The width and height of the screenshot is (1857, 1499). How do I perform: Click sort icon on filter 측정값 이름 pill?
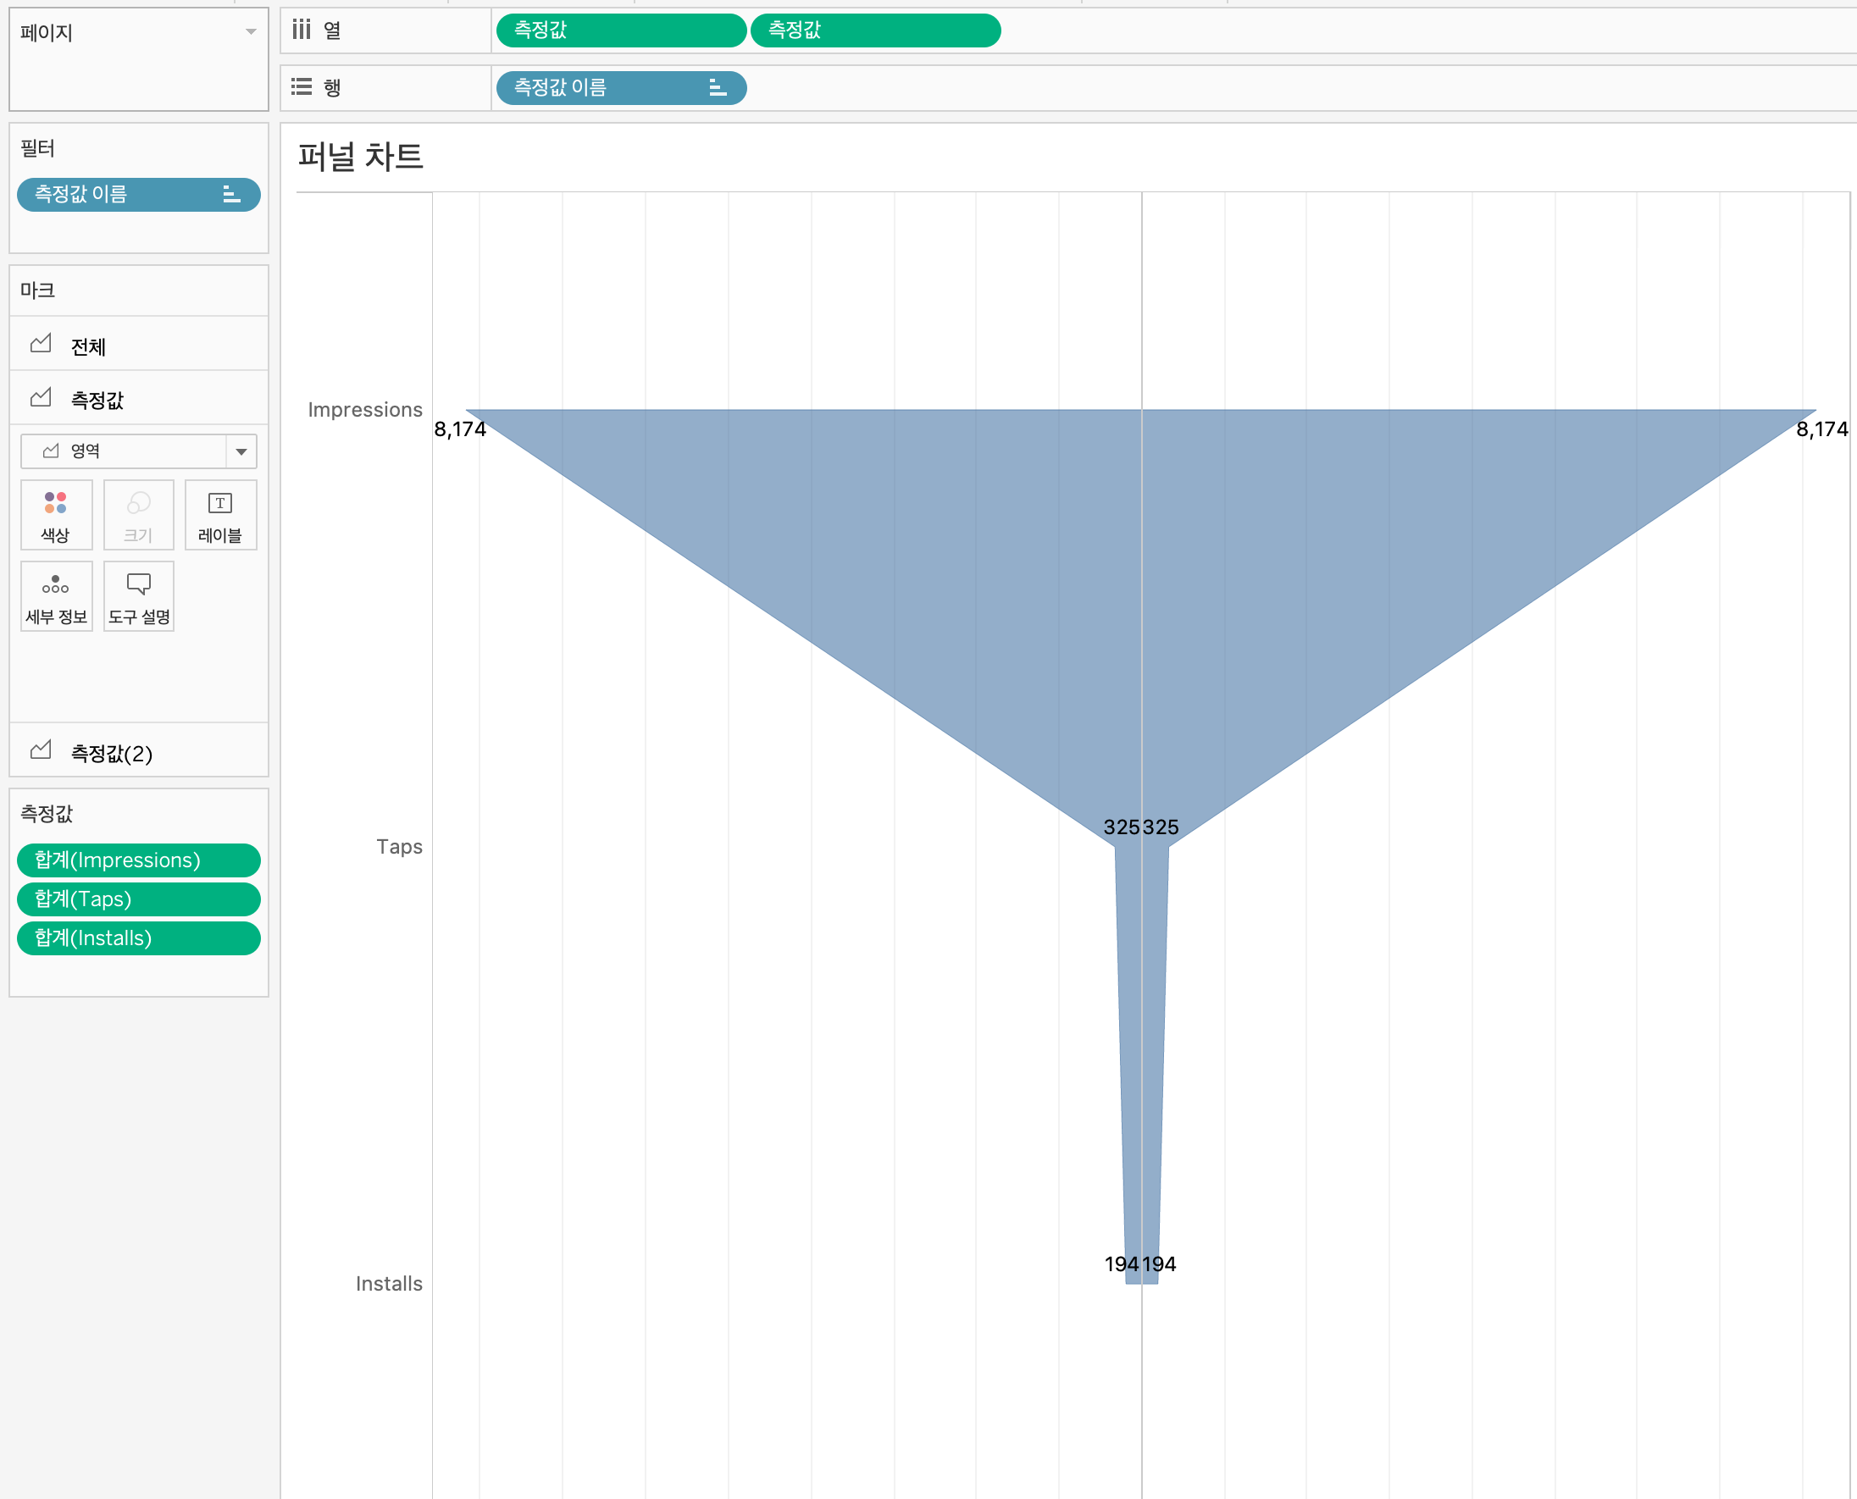(x=230, y=194)
